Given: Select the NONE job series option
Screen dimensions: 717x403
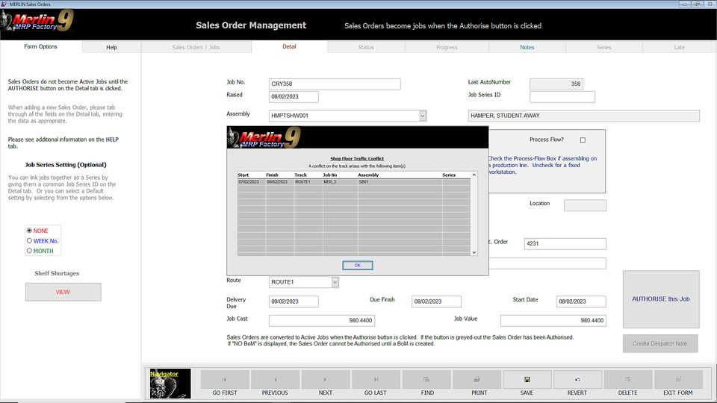Looking at the screenshot, I should [x=30, y=231].
